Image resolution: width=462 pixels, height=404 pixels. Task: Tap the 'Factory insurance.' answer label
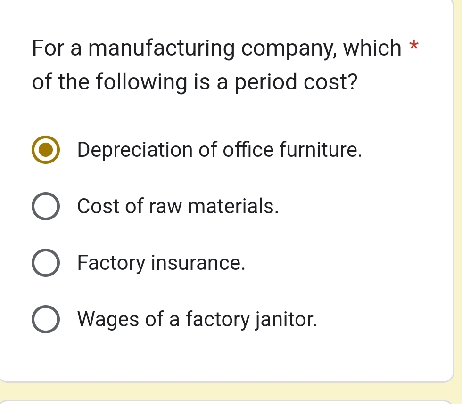[x=161, y=263]
